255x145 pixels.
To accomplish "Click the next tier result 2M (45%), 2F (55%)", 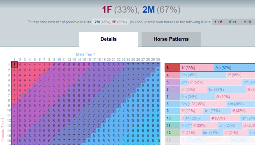I will pos(111,22).
